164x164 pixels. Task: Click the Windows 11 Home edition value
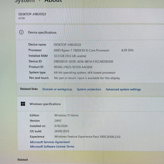(67, 116)
